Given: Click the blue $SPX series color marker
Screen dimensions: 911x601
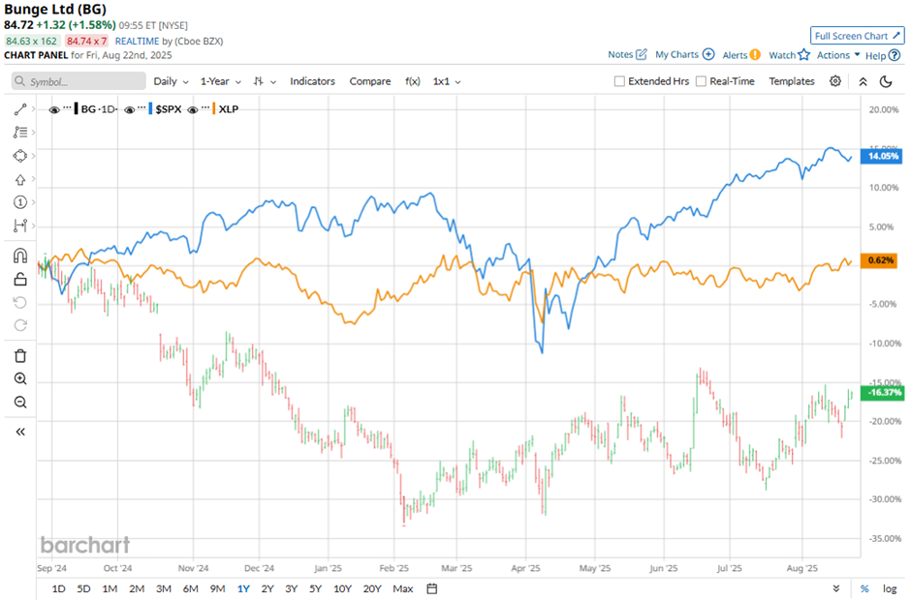Looking at the screenshot, I should 150,109.
